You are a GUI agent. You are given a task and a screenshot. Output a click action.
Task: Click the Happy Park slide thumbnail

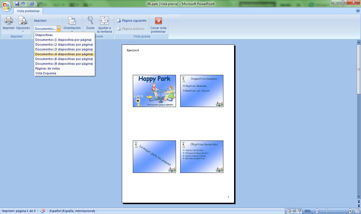pyautogui.click(x=154, y=91)
